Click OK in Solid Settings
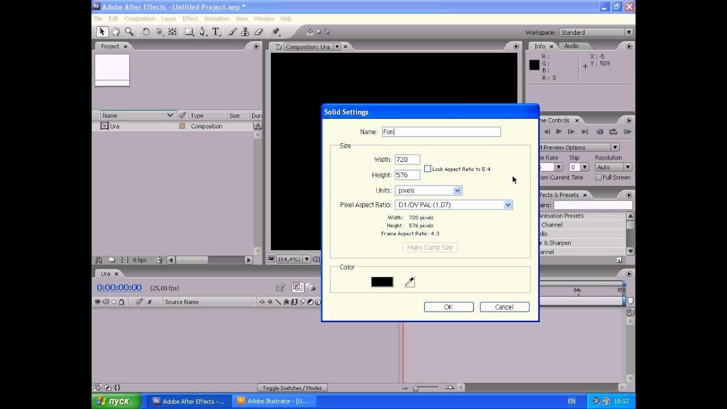Screen dimensions: 727x409 tap(449, 307)
